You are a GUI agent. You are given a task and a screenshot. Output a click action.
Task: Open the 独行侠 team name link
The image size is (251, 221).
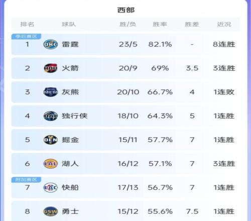click(x=75, y=116)
